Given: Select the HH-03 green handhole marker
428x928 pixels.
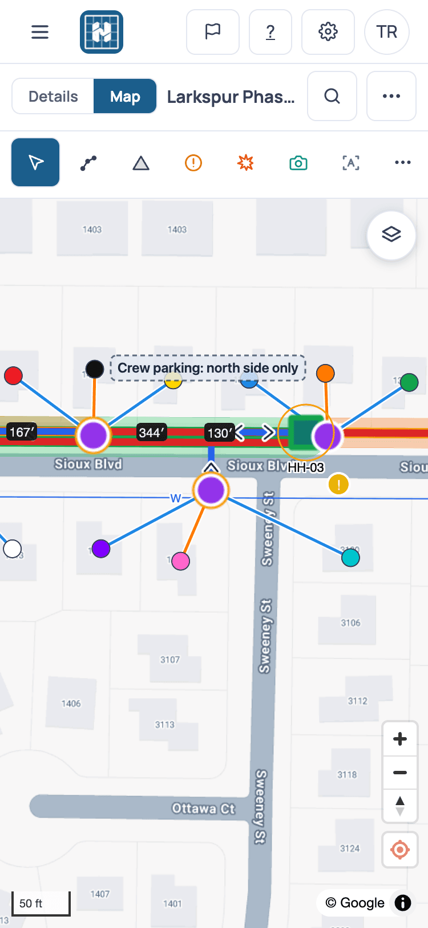Looking at the screenshot, I should [x=303, y=433].
